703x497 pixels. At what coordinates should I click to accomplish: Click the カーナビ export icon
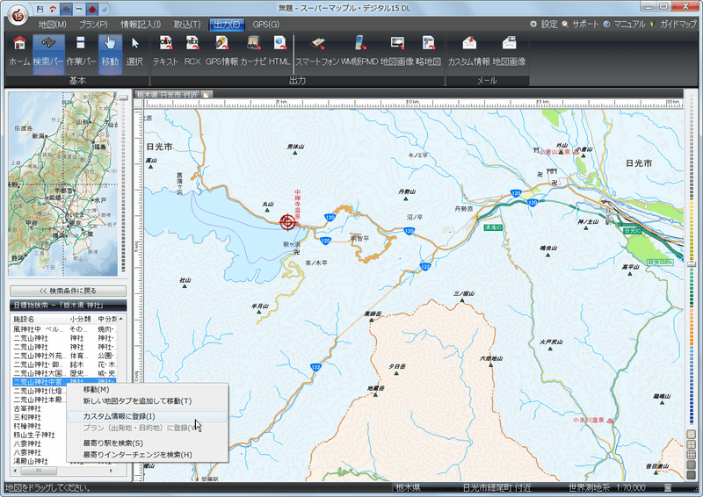253,52
